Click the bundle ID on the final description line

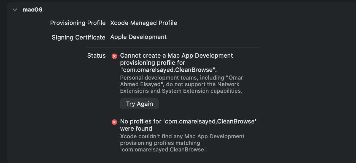(x=163, y=150)
